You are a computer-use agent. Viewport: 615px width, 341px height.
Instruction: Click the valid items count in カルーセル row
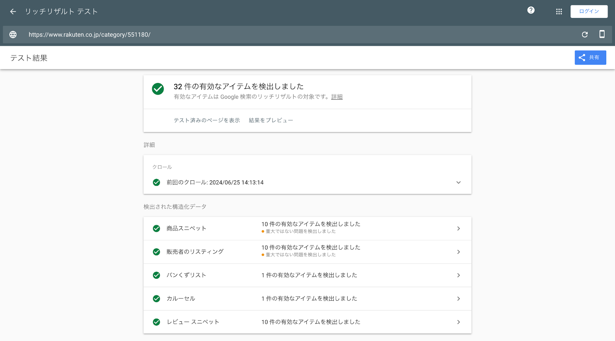[x=309, y=299]
